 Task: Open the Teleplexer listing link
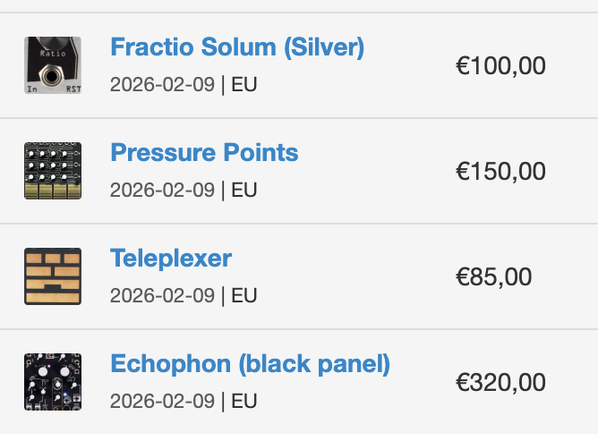click(171, 259)
